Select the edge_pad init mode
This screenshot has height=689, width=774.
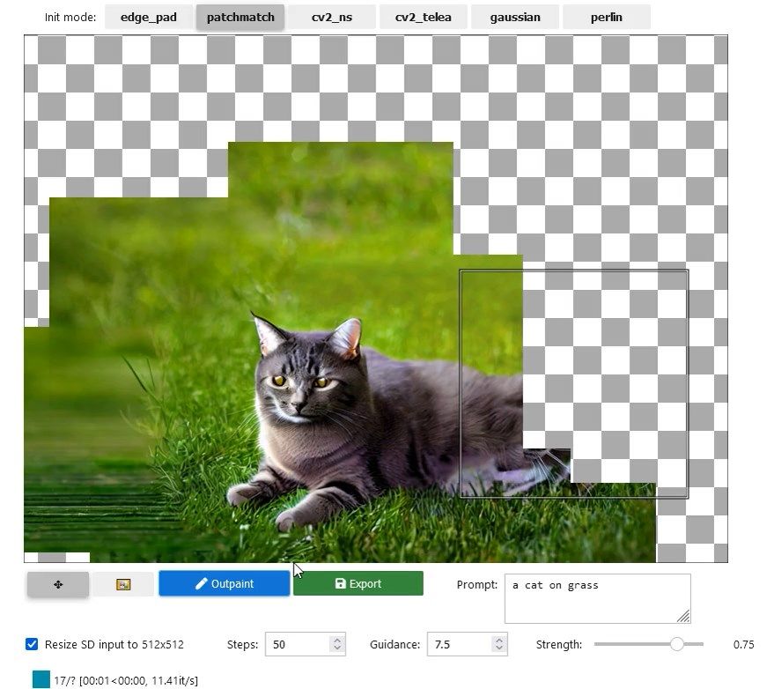click(148, 16)
